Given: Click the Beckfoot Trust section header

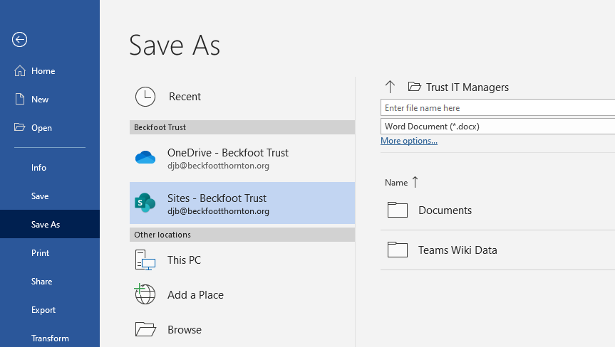Looking at the screenshot, I should (242, 127).
